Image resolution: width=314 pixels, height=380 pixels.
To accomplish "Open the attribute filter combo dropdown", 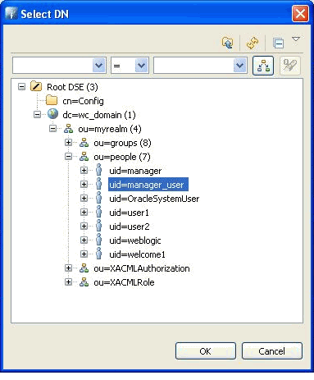I will pyautogui.click(x=99, y=66).
